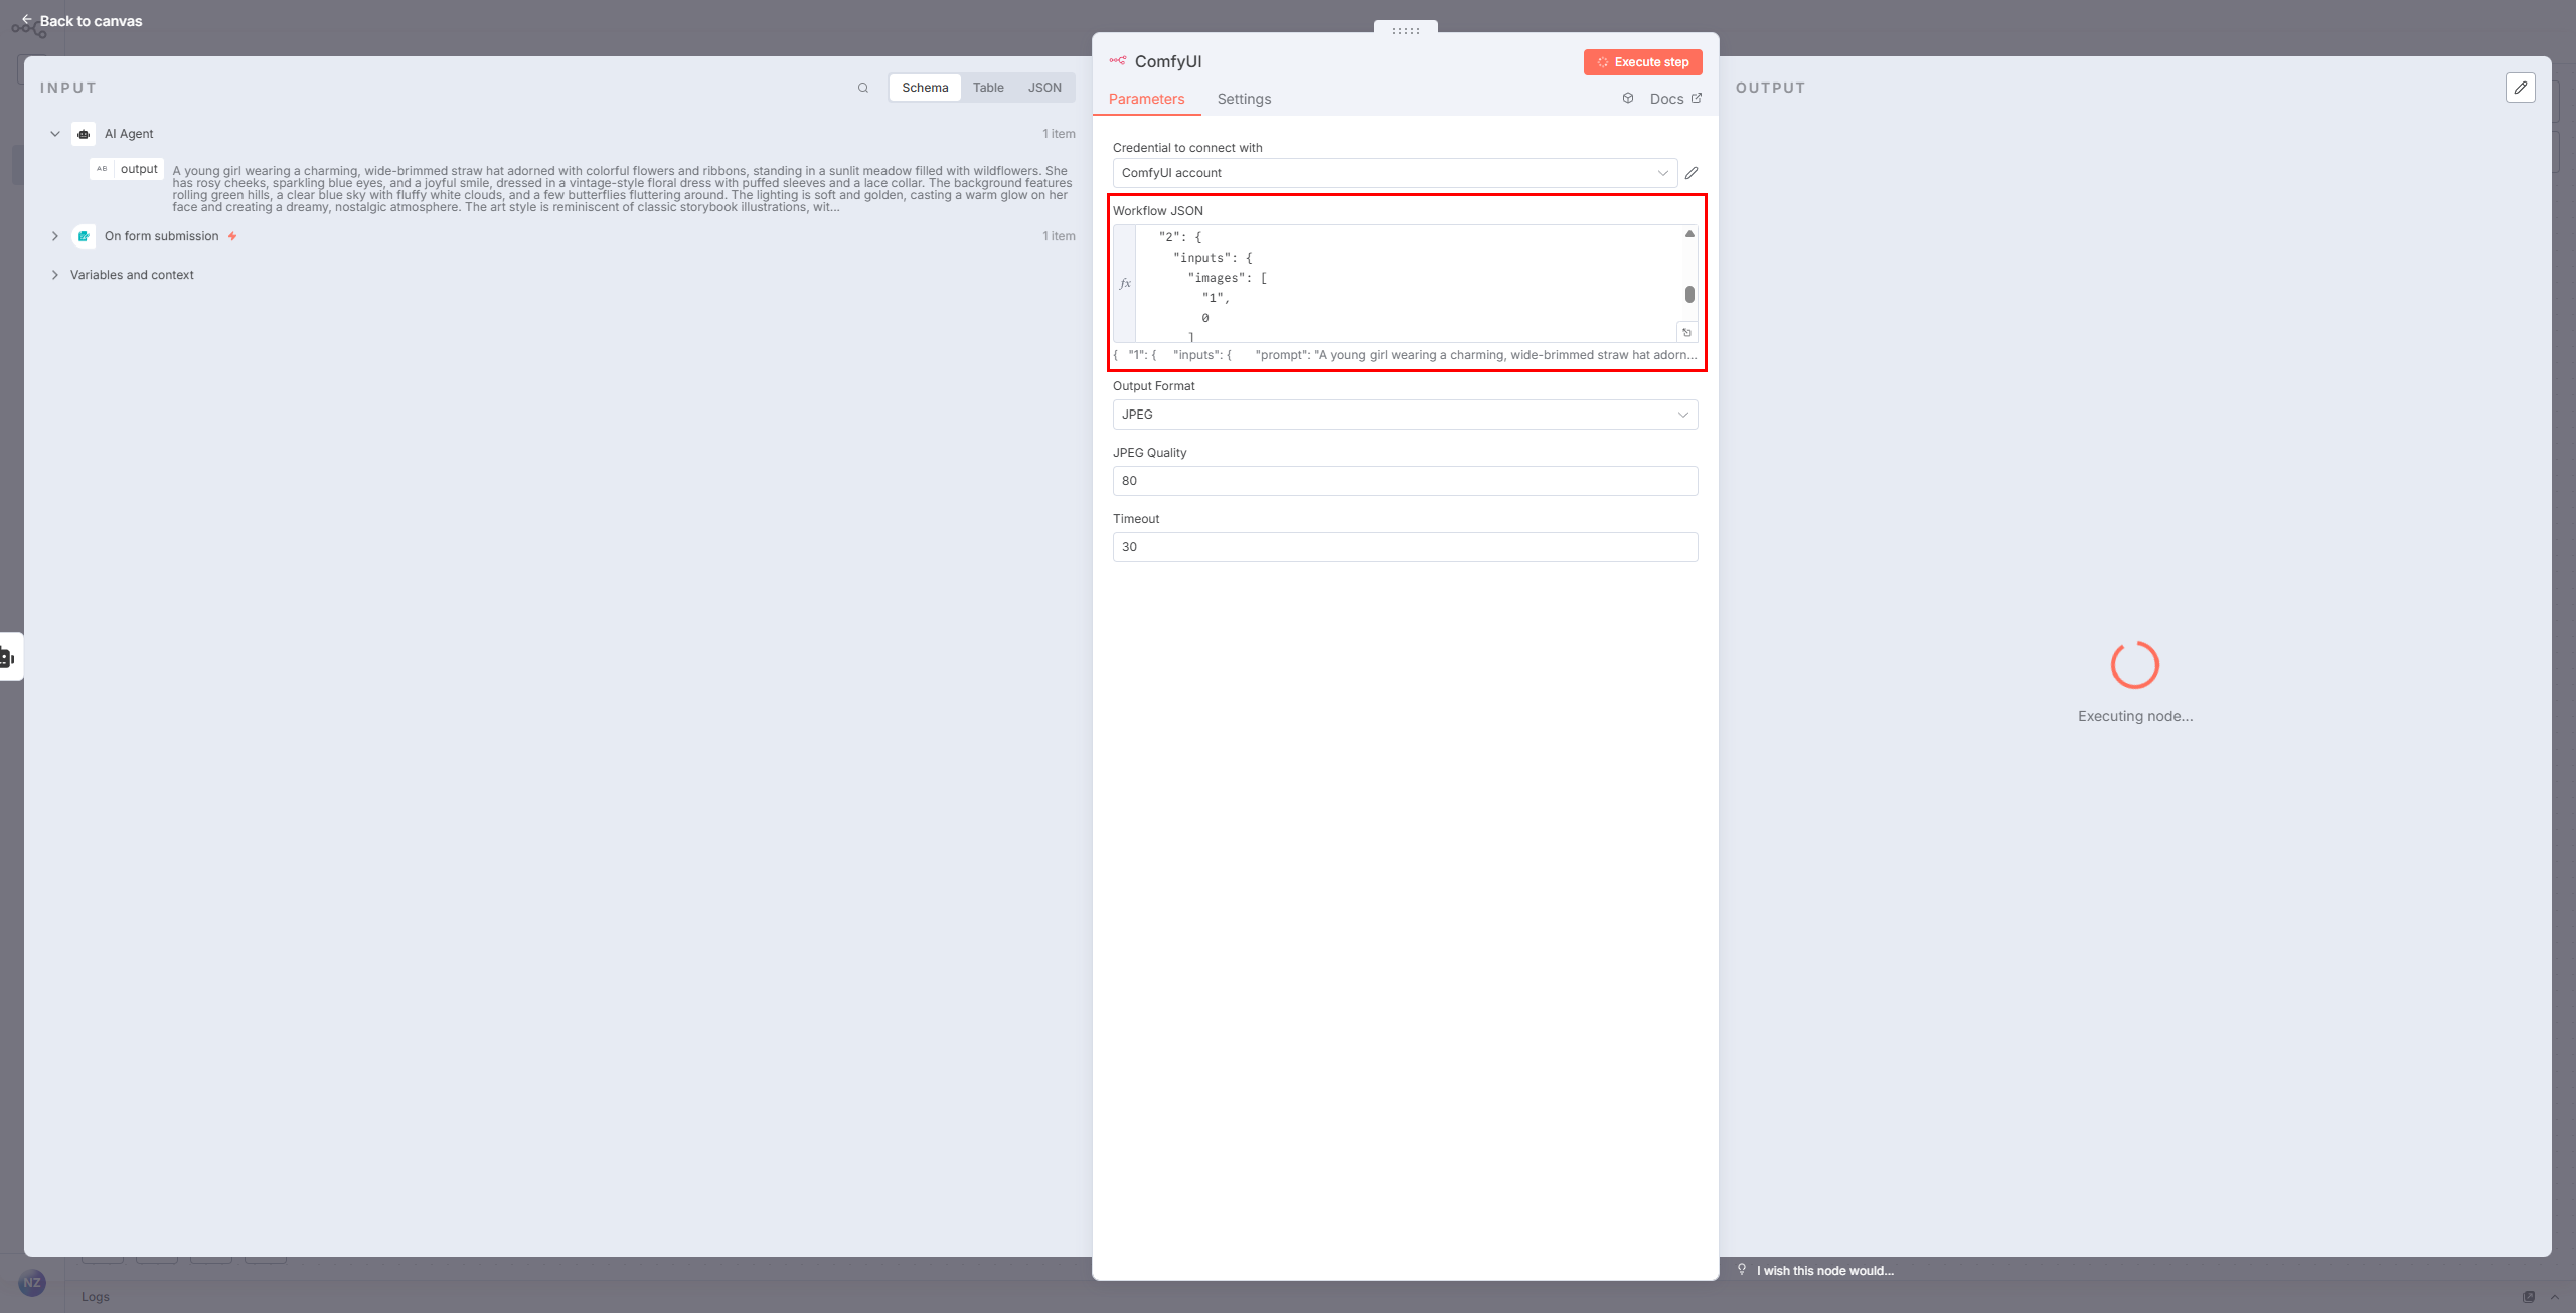This screenshot has width=2576, height=1313.
Task: Click the Timeout input field
Action: (1405, 547)
